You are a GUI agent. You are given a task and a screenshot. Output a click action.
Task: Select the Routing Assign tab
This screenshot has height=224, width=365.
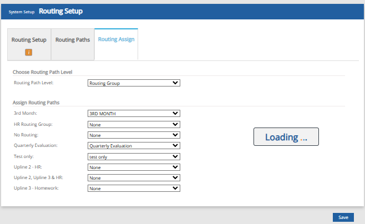pos(116,39)
